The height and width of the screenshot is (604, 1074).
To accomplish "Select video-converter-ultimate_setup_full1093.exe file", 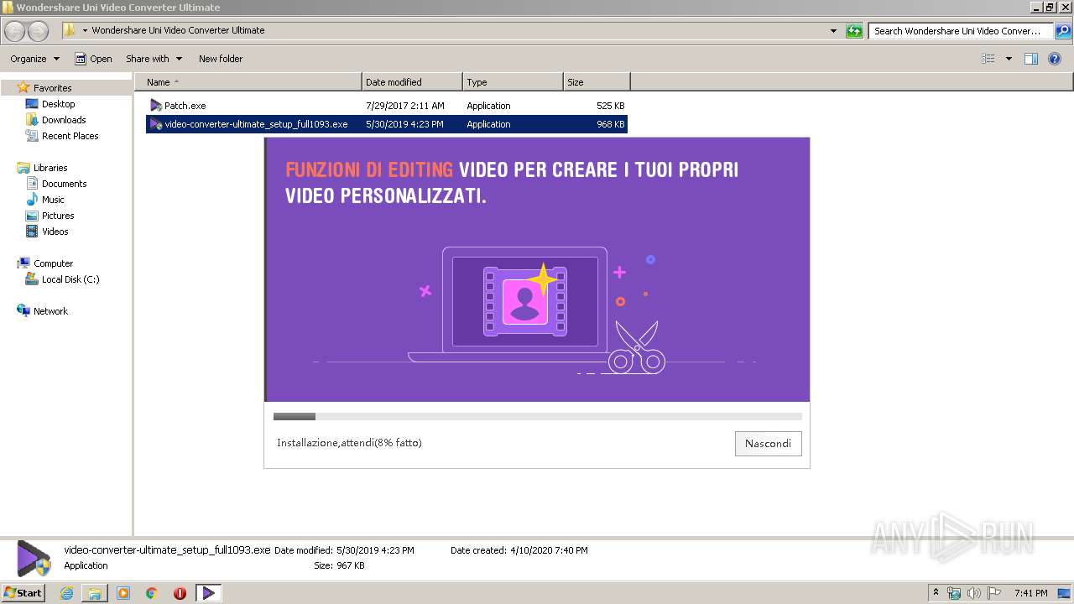I will [387, 124].
